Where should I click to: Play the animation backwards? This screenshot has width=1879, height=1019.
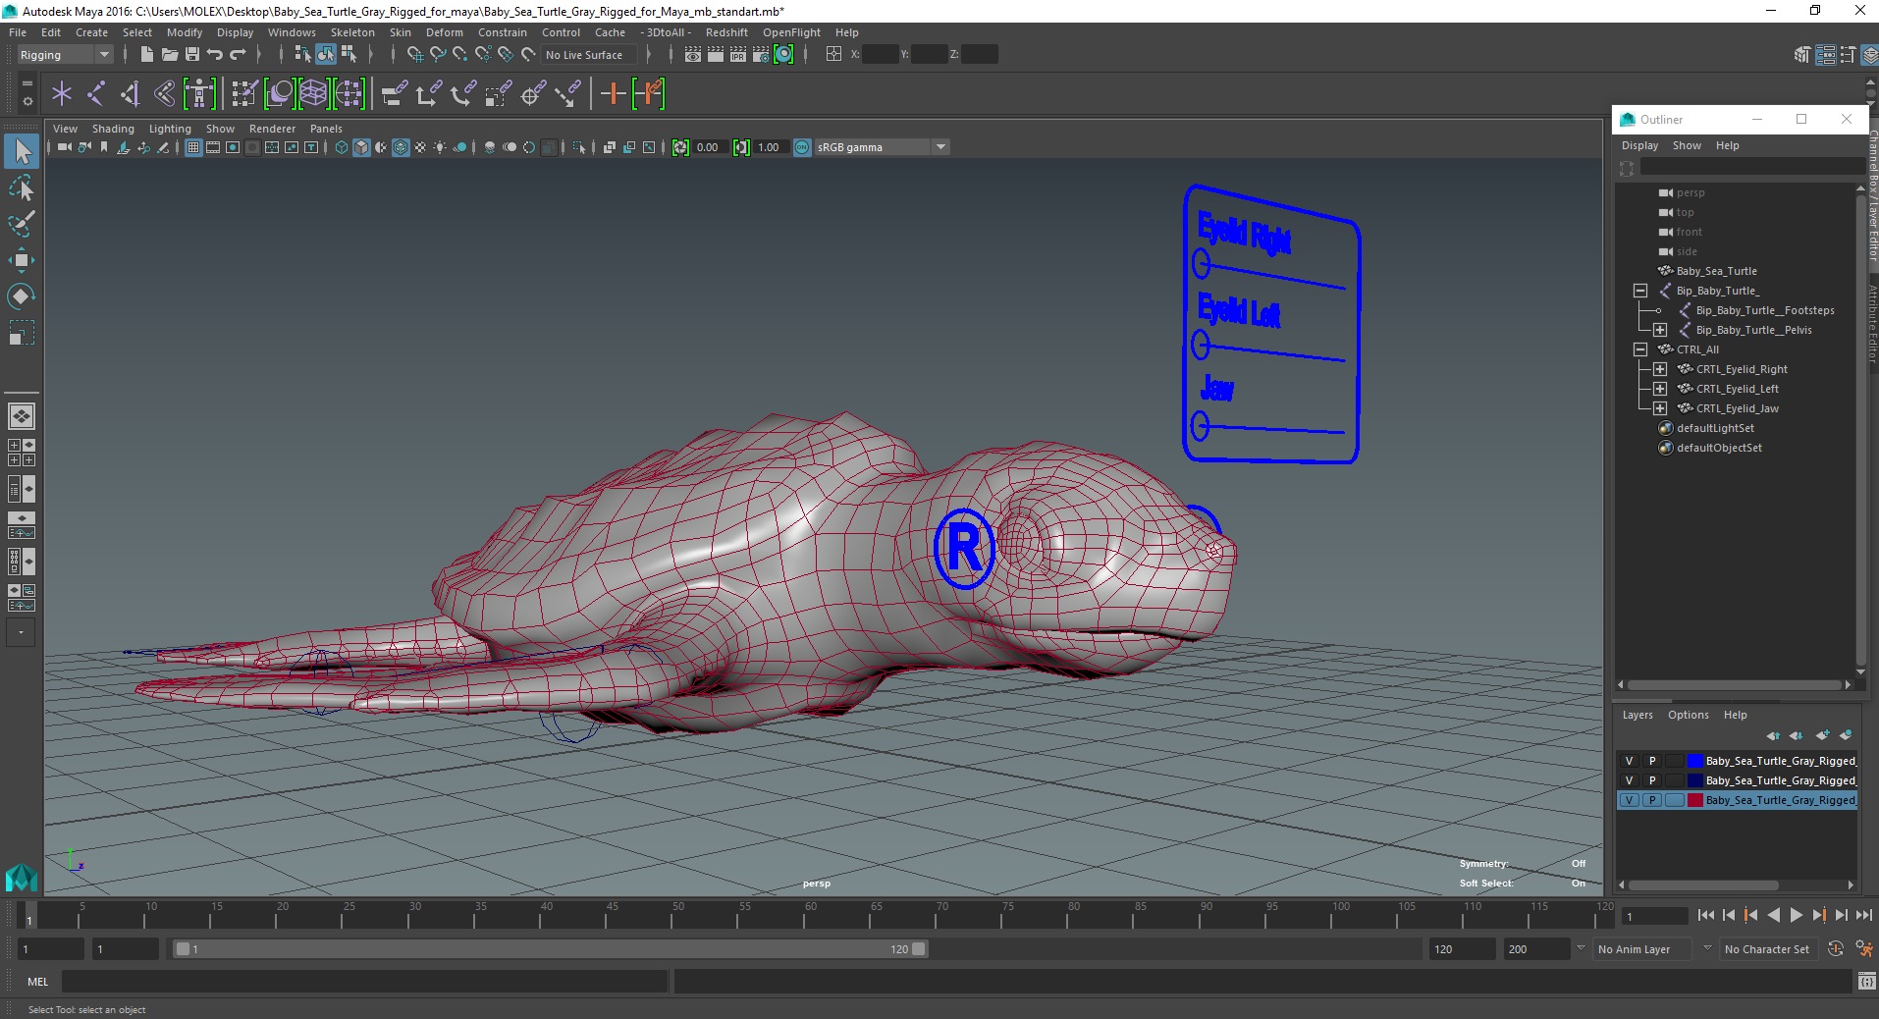pos(1773,915)
